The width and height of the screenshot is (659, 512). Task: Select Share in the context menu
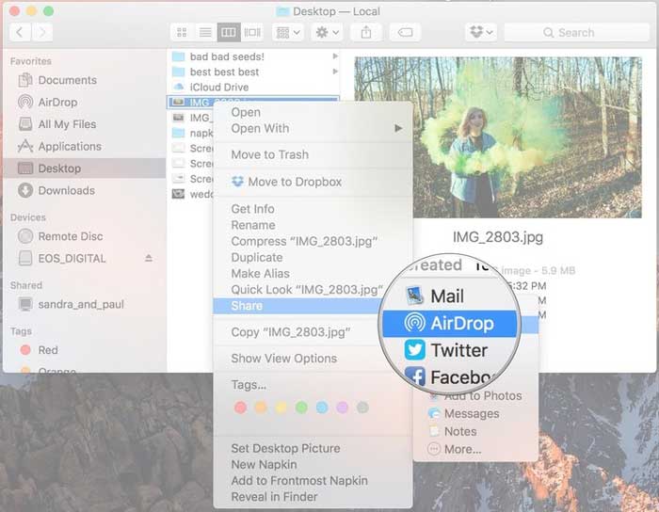[297, 306]
